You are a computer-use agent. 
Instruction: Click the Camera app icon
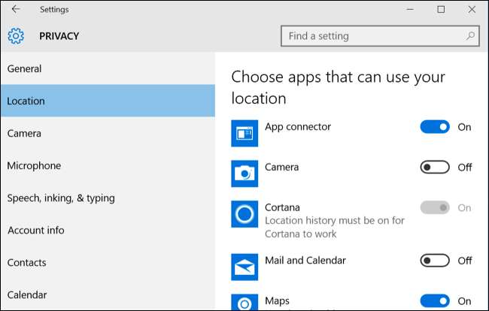(244, 174)
